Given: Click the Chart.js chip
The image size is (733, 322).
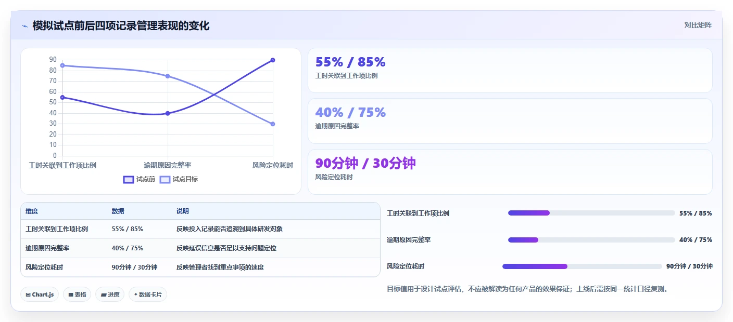Looking at the screenshot, I should (x=40, y=294).
